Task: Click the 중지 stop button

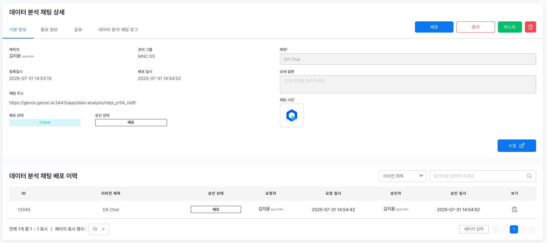Action: coord(476,27)
